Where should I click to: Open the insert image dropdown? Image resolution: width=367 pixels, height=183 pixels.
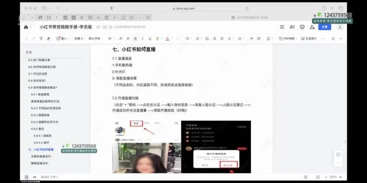point(270,39)
